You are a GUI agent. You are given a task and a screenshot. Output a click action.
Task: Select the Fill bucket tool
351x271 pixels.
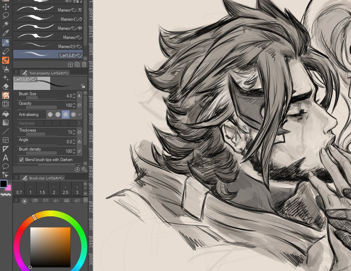point(6,114)
